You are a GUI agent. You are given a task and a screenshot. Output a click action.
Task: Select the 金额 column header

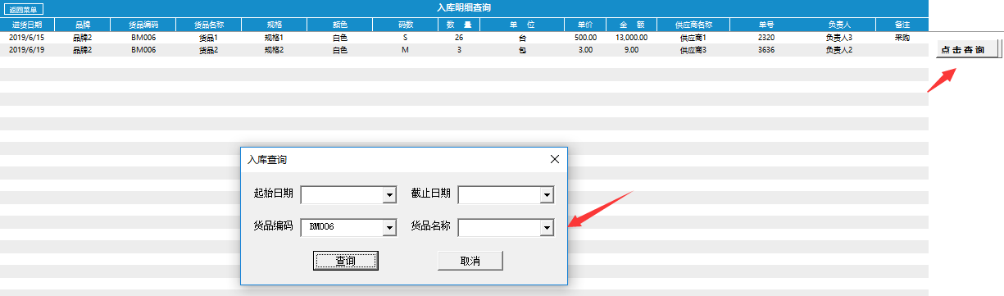631,25
